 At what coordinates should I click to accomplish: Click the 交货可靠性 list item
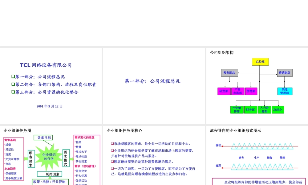coord(12,159)
